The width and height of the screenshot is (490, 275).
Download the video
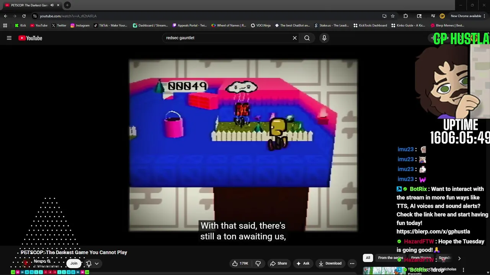[x=330, y=263]
